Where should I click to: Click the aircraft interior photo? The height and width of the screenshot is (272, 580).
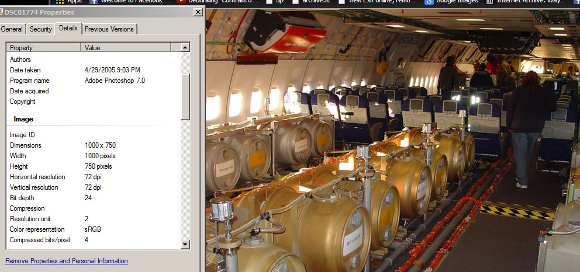pos(392,146)
